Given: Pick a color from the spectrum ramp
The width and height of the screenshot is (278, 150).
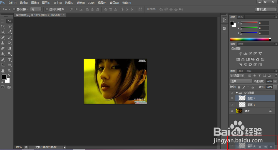Looking at the screenshot, I should [x=250, y=39].
